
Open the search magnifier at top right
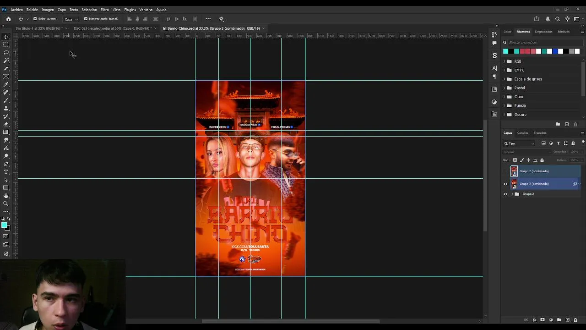558,19
